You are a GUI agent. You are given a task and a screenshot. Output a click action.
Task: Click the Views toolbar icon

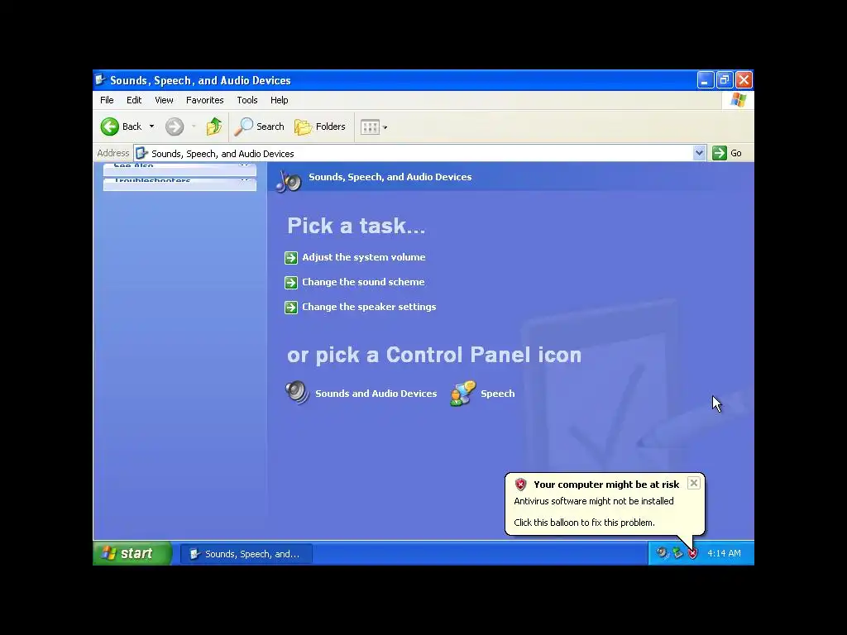point(370,127)
